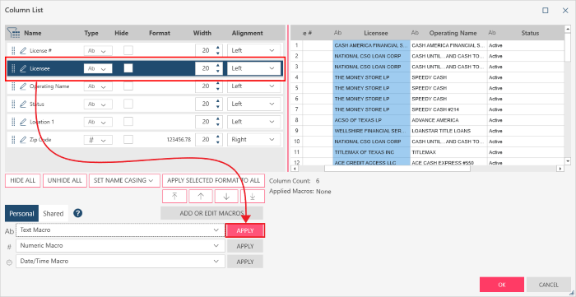Expand the Set Name Casing menu
This screenshot has height=297, width=576.
click(124, 180)
